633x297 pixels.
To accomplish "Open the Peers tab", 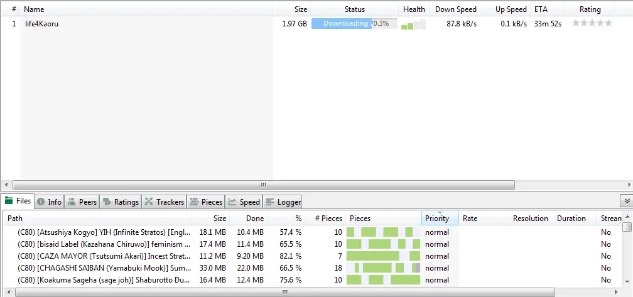I will coord(82,202).
